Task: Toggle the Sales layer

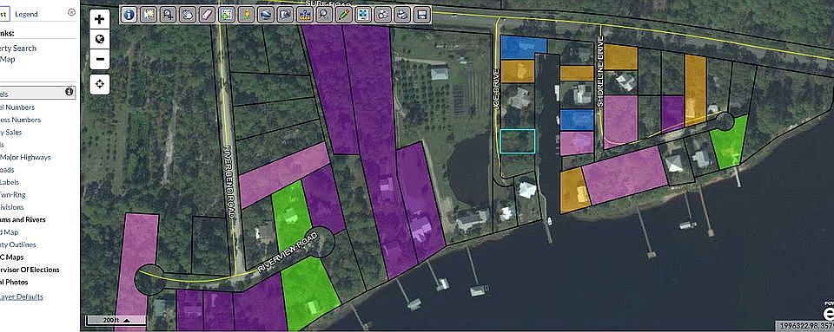Action: [10, 133]
